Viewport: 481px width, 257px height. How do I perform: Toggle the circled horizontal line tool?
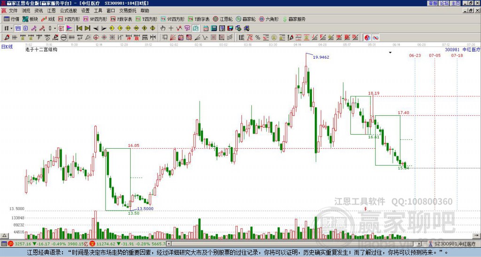[63, 38]
